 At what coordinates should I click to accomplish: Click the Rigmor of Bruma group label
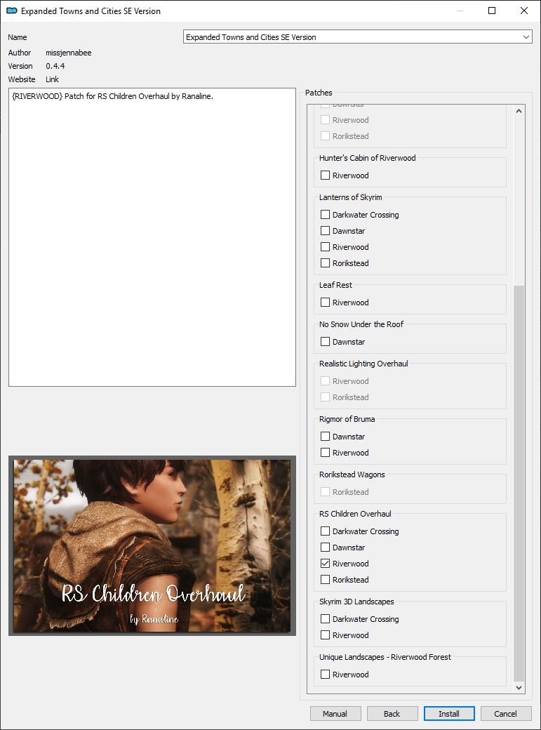[347, 419]
